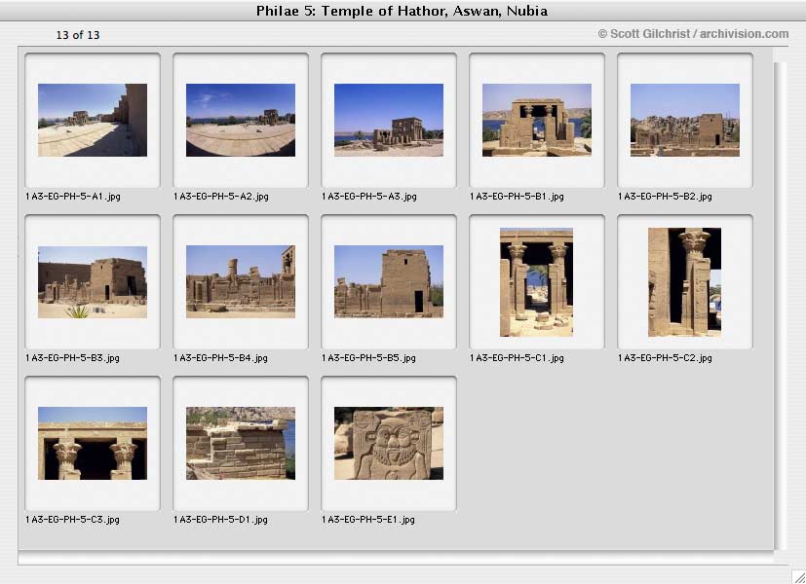Viewport: 806px width, 584px height.
Task: Click the filename label 1A3-EG-PH-5-E1.jpg
Action: tap(368, 520)
